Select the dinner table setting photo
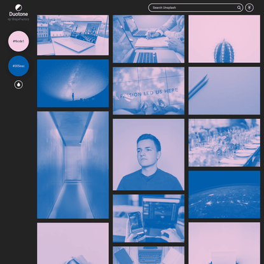Image resolution: width=264 pixels, height=264 pixels. click(225, 142)
